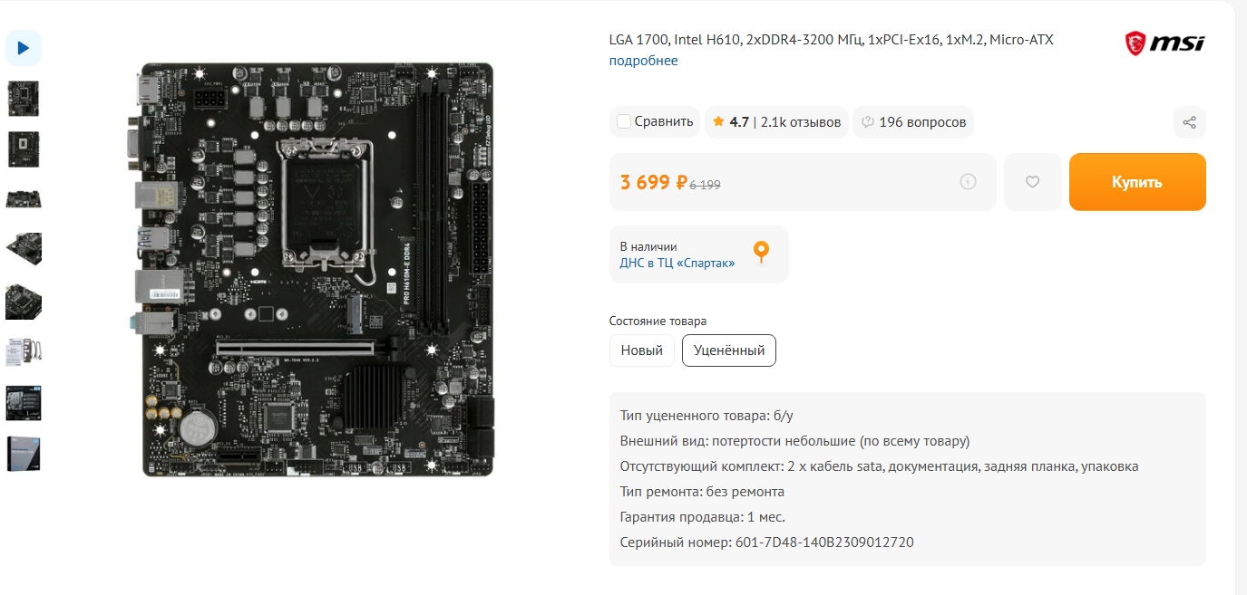Click the orange rating star
Viewport: 1247px width, 595px height.
tap(718, 121)
